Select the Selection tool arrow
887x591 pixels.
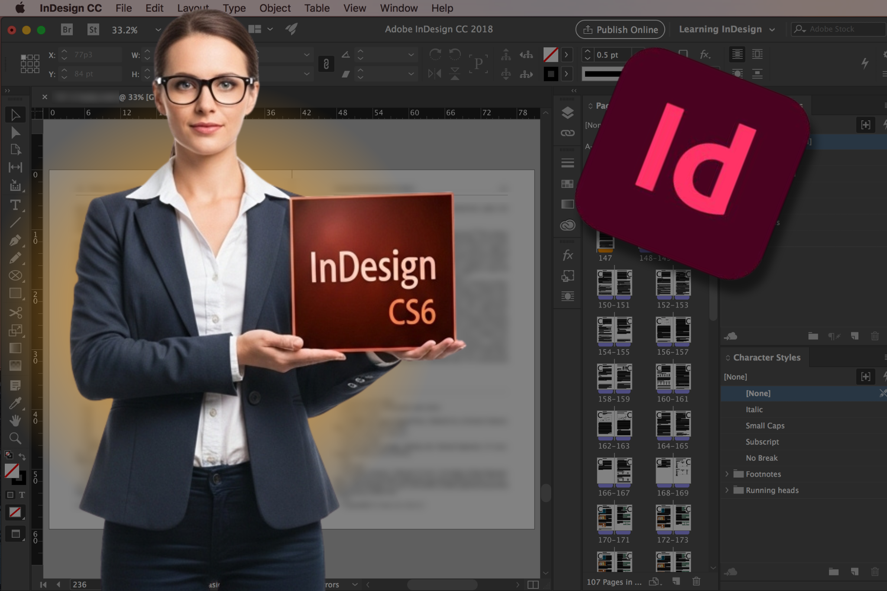15,115
